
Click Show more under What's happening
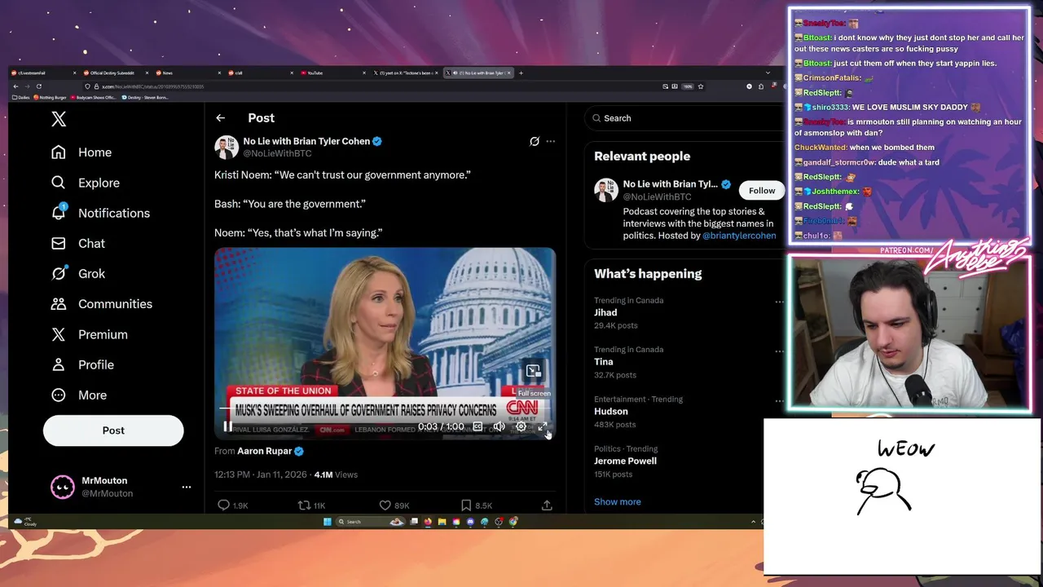tap(617, 502)
